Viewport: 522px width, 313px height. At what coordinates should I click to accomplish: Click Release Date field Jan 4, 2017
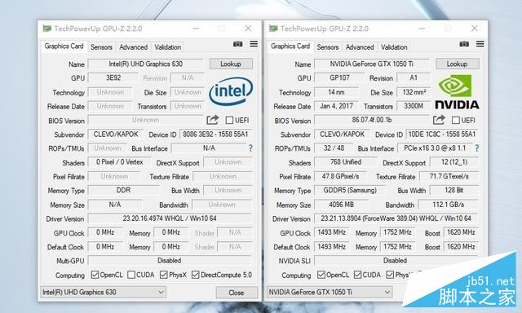coord(336,106)
